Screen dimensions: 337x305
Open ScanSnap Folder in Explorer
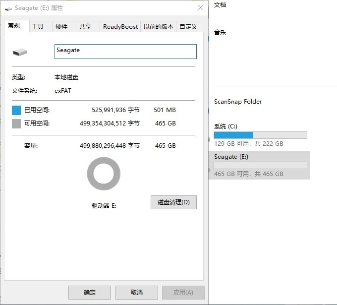tap(238, 102)
